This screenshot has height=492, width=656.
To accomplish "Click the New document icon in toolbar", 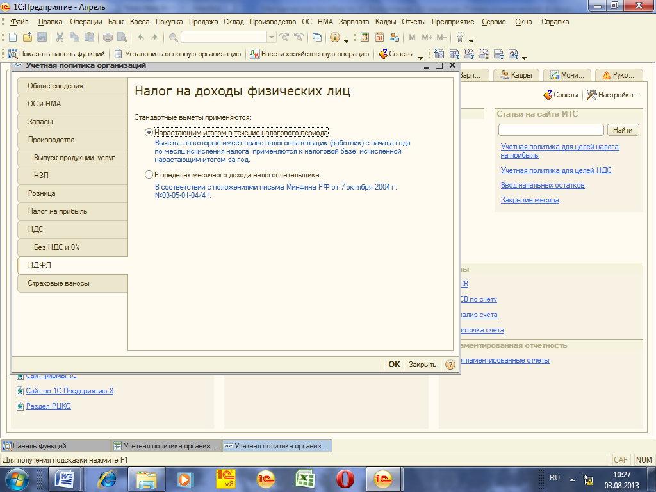I will coord(13,37).
